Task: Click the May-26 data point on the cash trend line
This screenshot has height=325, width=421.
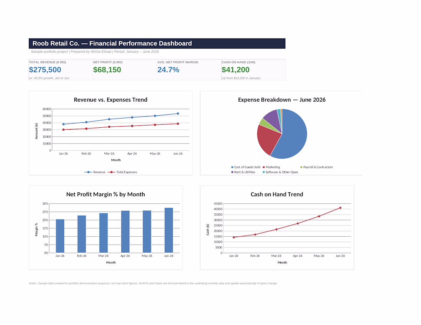Action: tap(319, 216)
